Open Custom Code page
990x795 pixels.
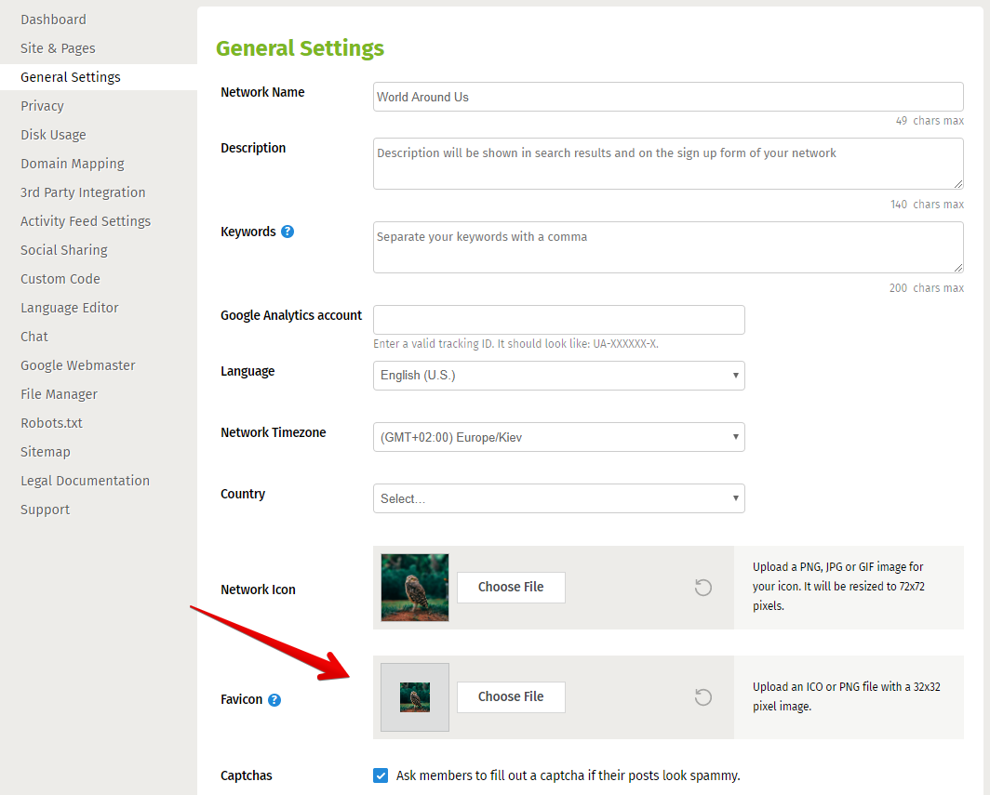[60, 279]
